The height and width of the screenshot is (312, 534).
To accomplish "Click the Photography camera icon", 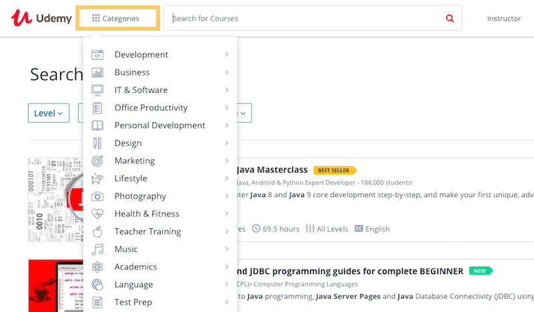I will coord(97,196).
